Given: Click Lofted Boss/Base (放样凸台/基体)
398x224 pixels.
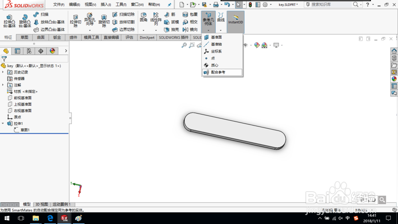Looking at the screenshot, I should [x=49, y=22].
